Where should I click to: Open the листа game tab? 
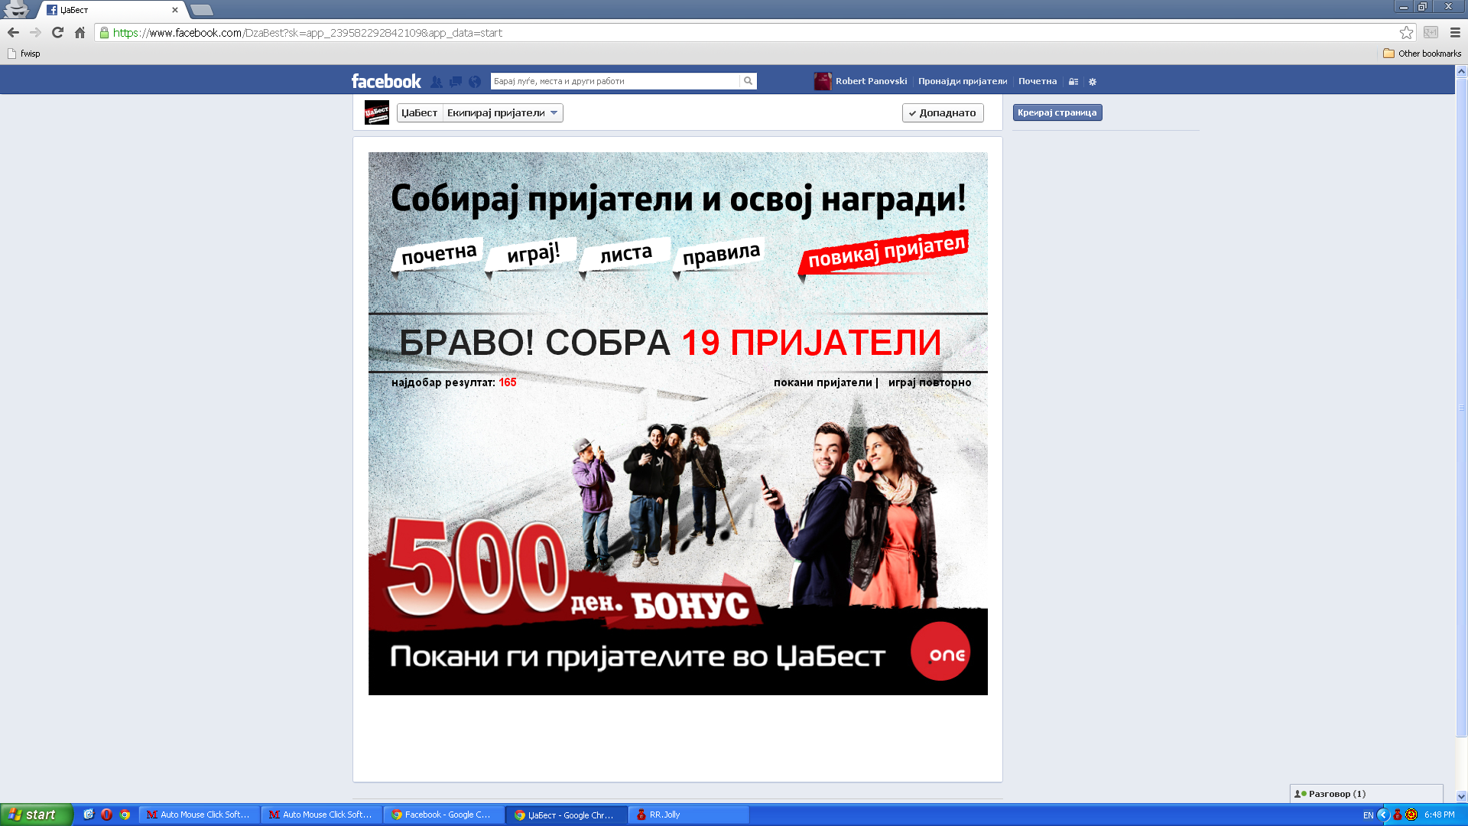(x=625, y=253)
